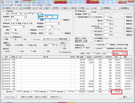This screenshot has height=103, width=135.
Task: Expand the 競走条件 dropdown
Action: click(x=23, y=27)
